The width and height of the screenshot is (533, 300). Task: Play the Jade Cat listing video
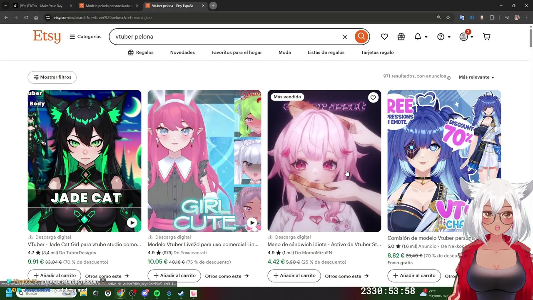point(132,222)
